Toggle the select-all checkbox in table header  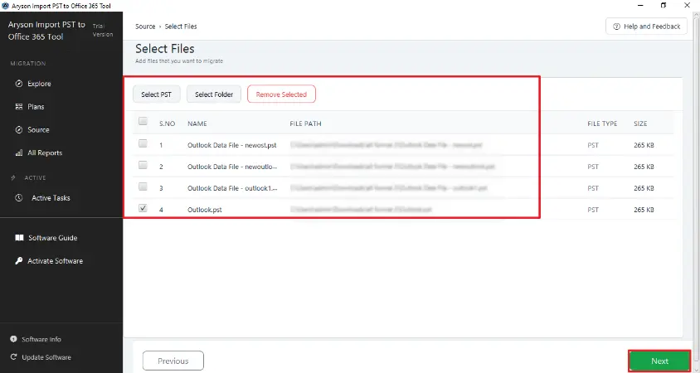[x=143, y=121]
